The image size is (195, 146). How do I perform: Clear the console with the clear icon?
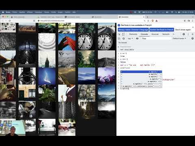click(123, 39)
